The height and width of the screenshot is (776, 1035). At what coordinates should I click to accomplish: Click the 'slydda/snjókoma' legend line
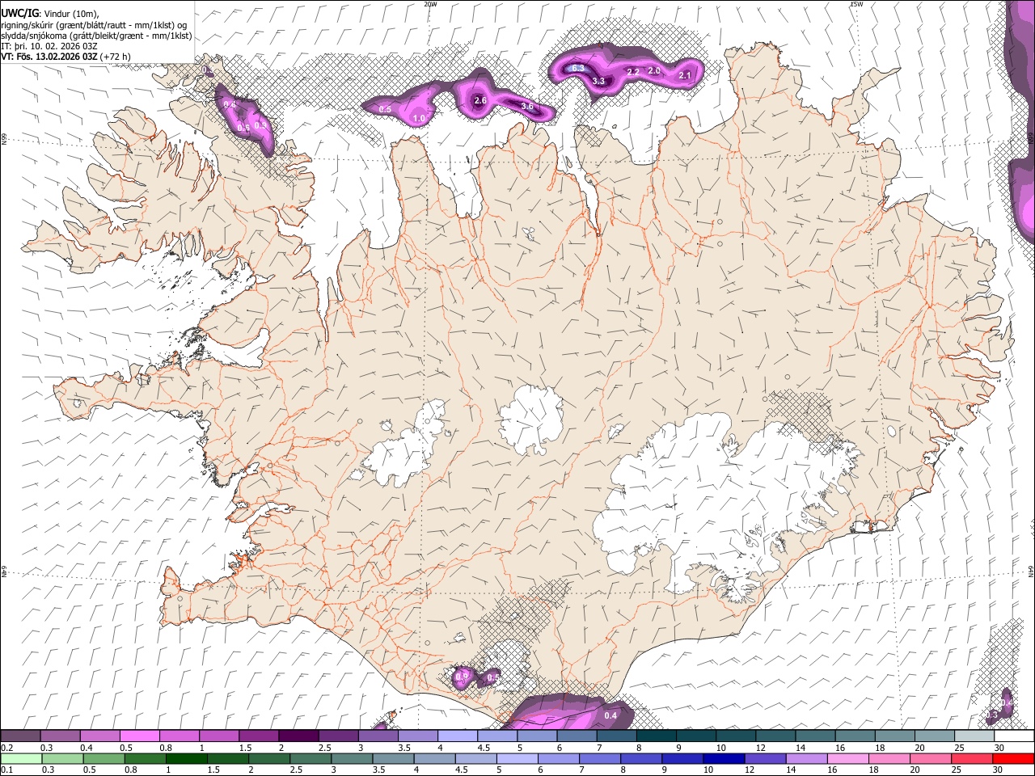[x=96, y=35]
